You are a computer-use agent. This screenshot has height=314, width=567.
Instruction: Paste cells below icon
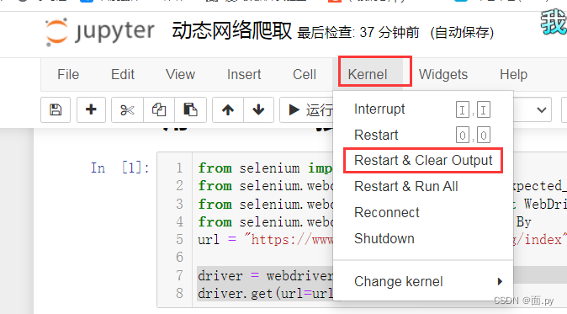[190, 109]
